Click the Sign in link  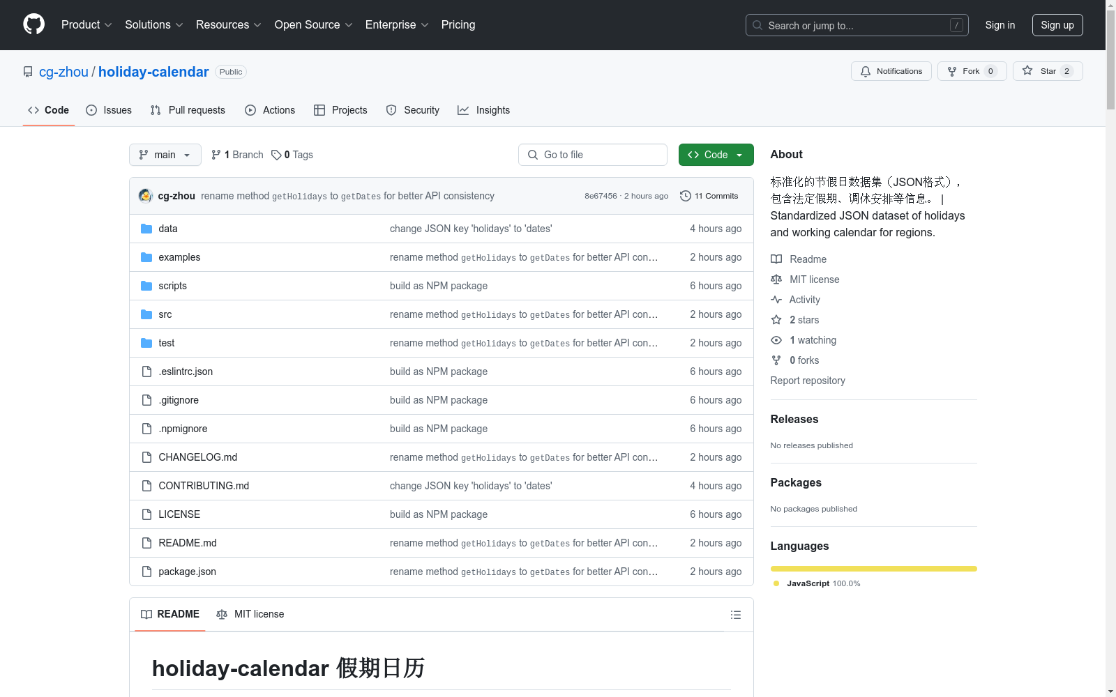click(1000, 25)
